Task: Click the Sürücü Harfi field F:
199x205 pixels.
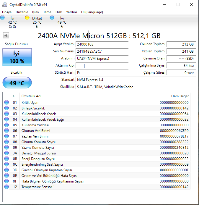Action: pos(102,72)
